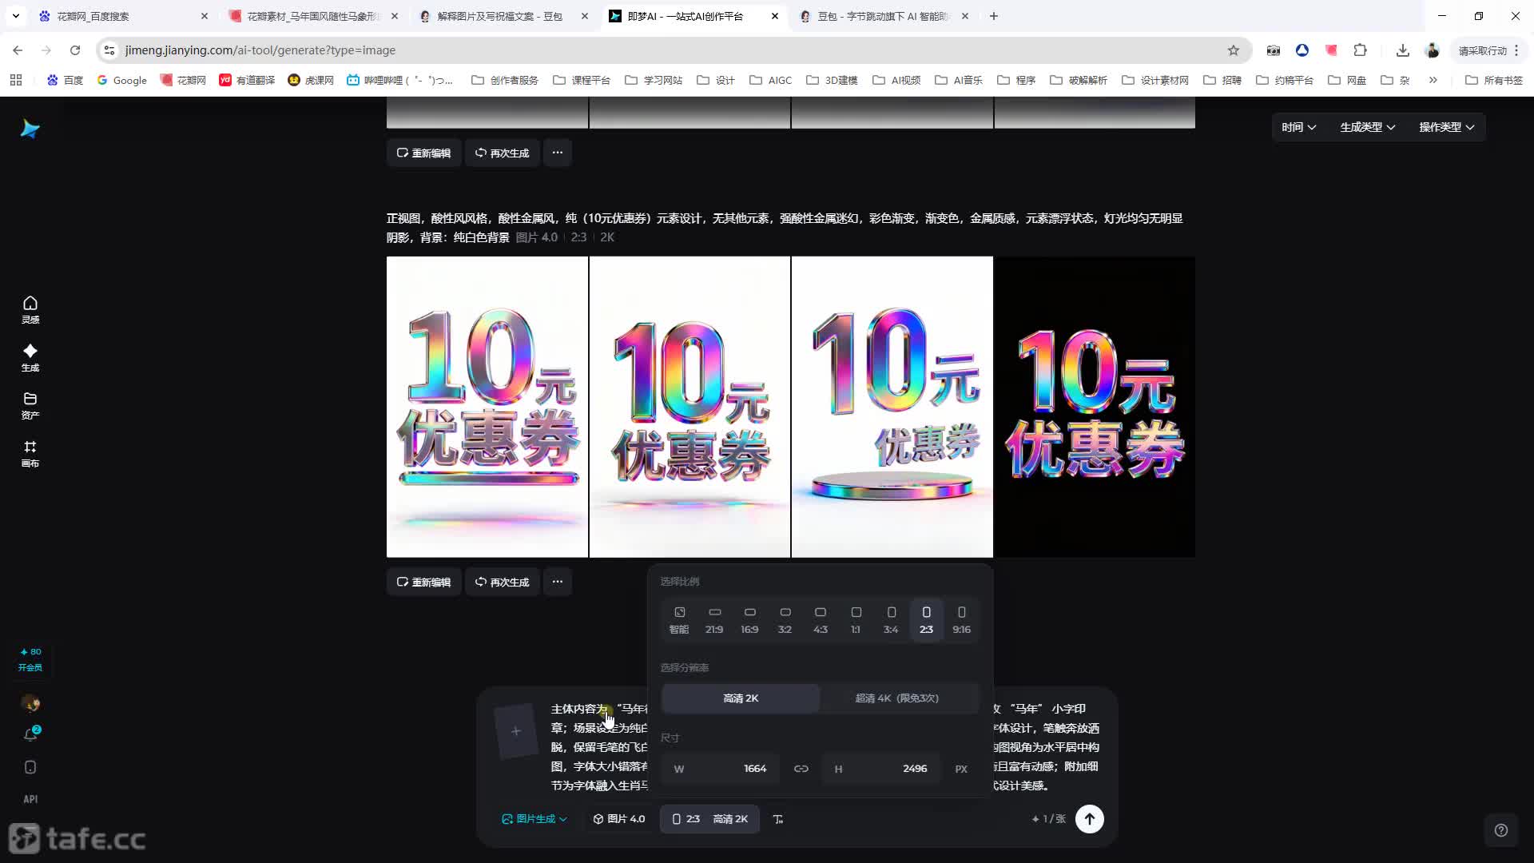The height and width of the screenshot is (863, 1534).
Task: Open the mobile app icon in sidebar
Action: pyautogui.click(x=30, y=767)
